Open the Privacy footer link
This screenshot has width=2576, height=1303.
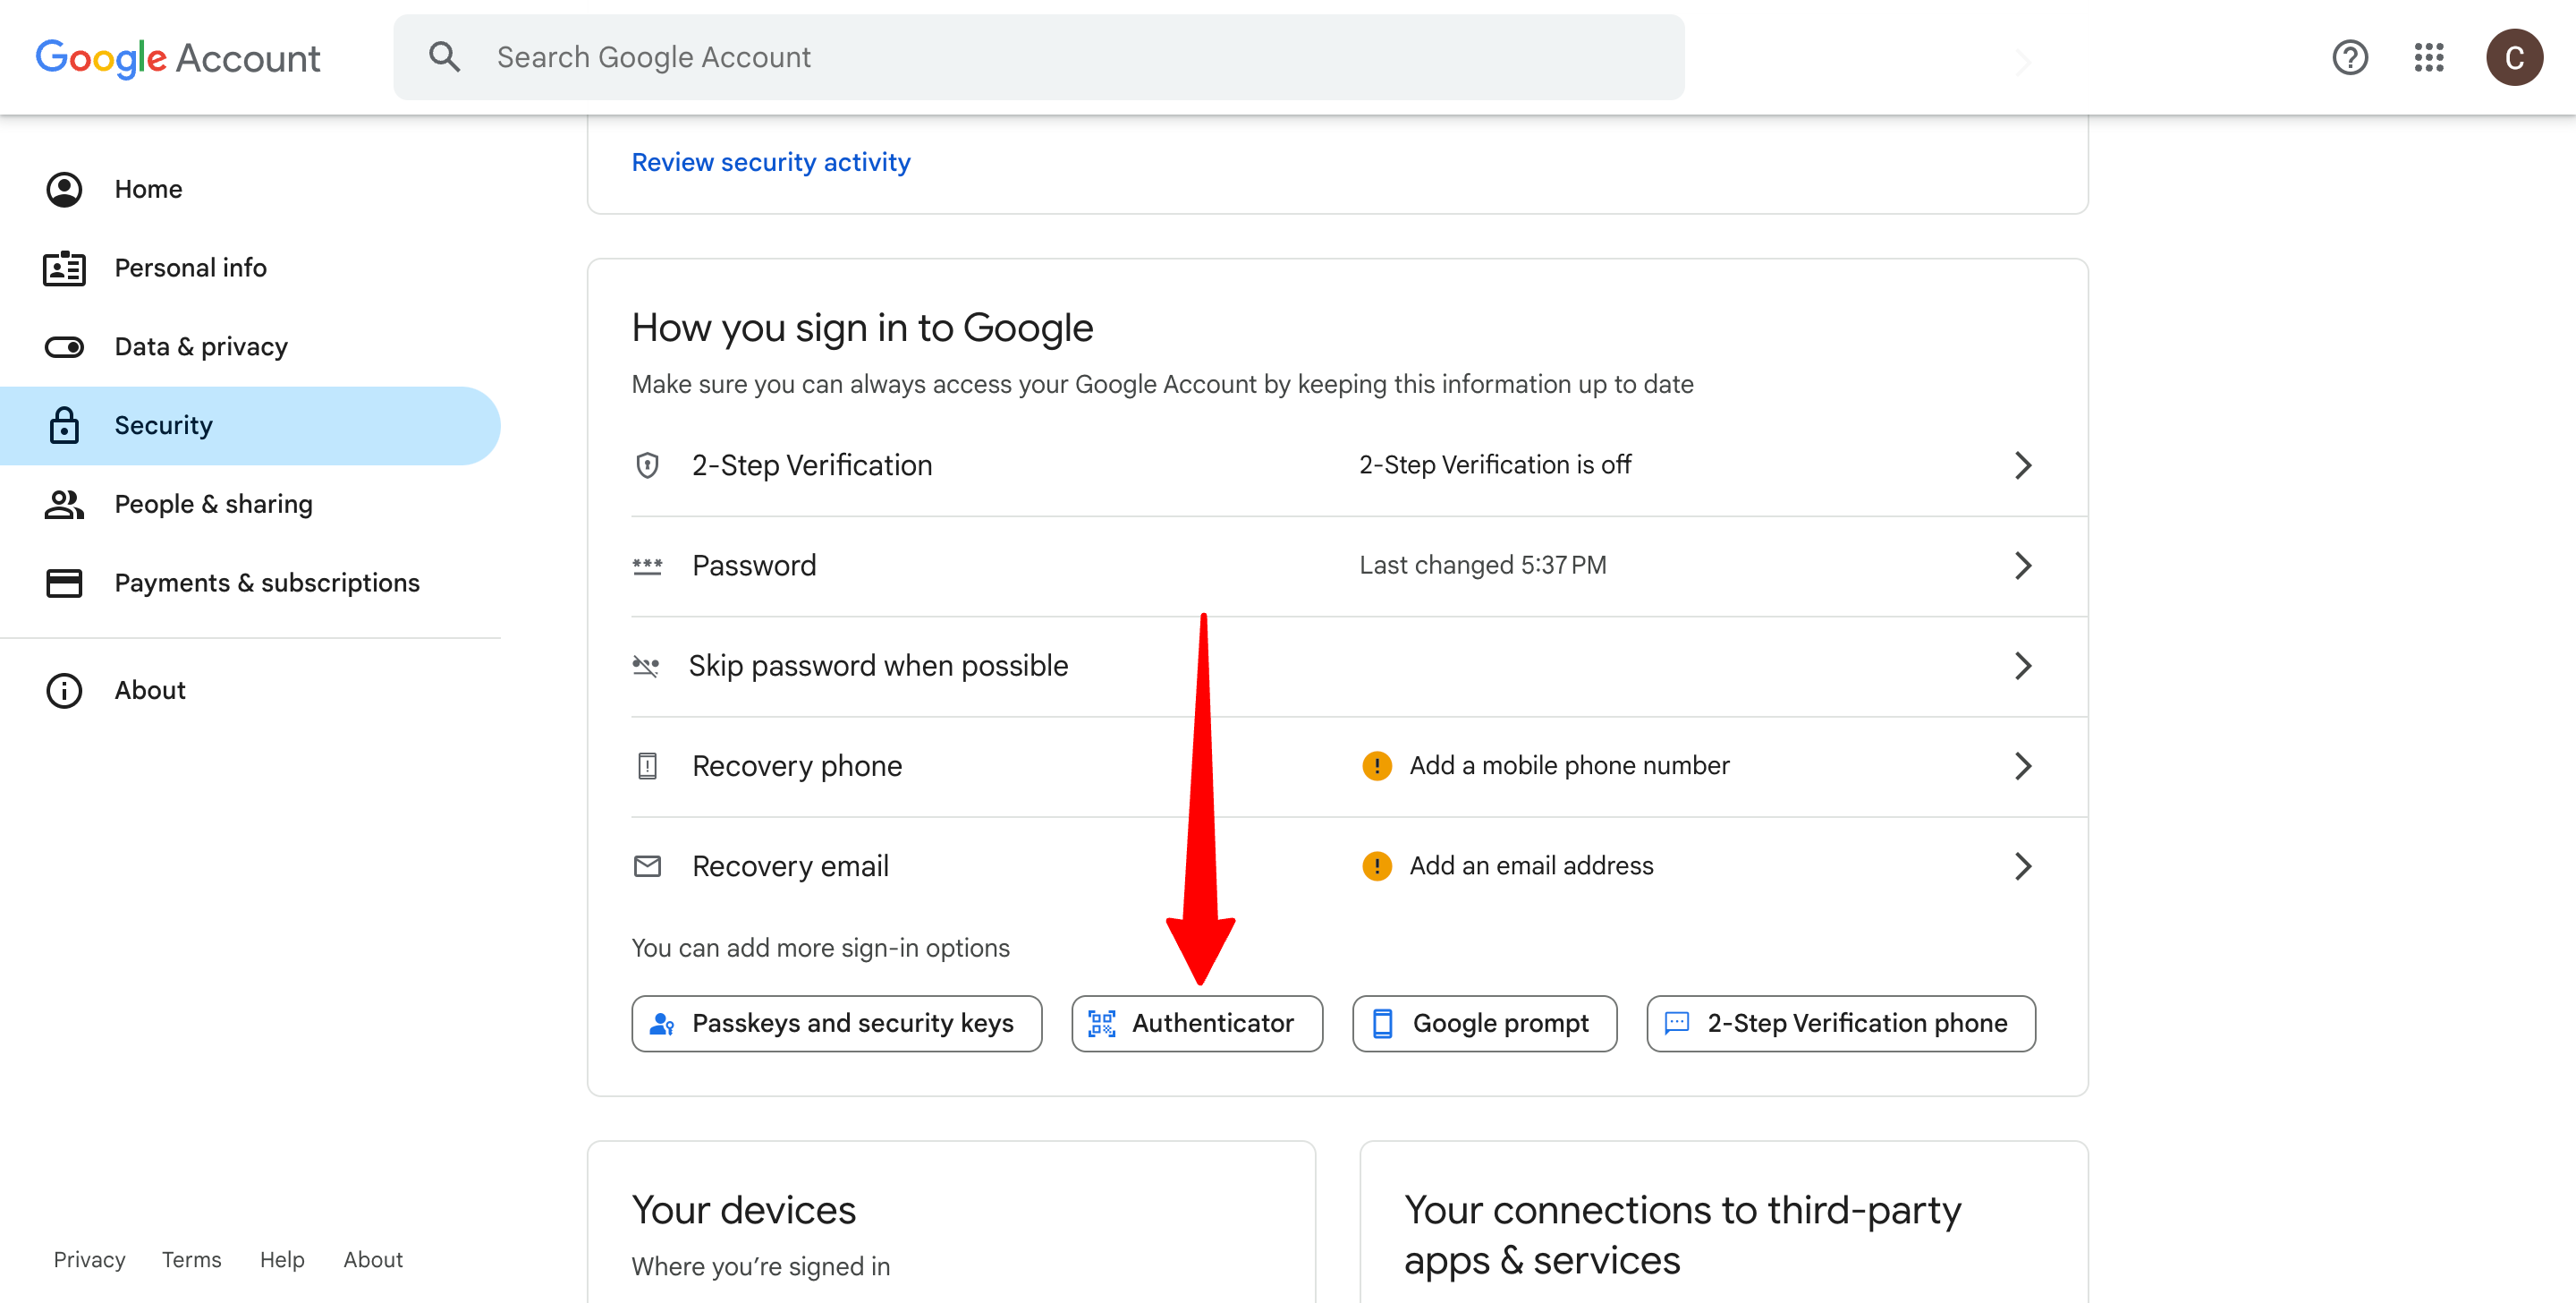click(x=89, y=1259)
